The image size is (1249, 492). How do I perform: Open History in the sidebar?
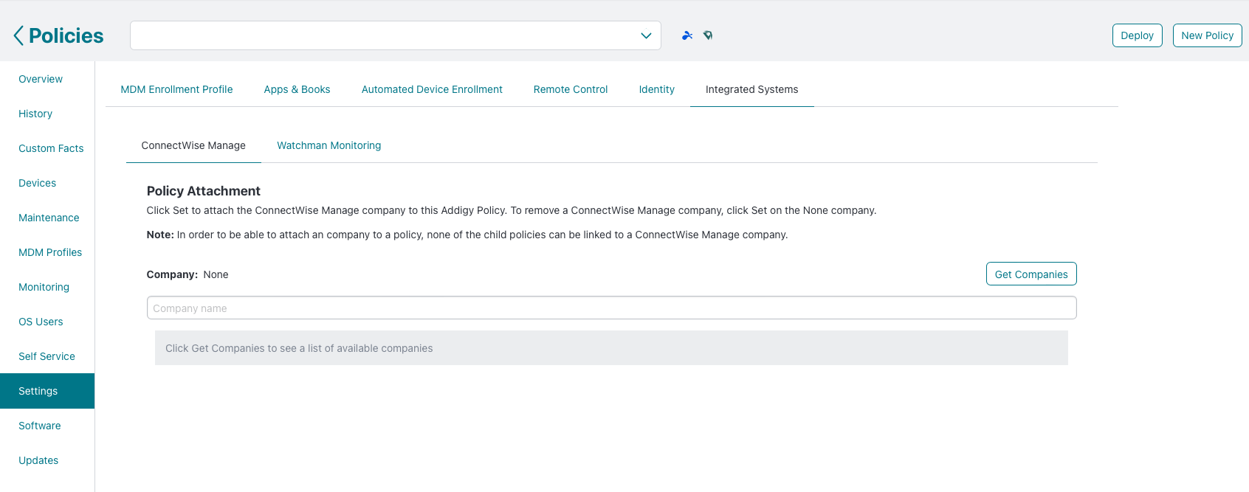(35, 114)
